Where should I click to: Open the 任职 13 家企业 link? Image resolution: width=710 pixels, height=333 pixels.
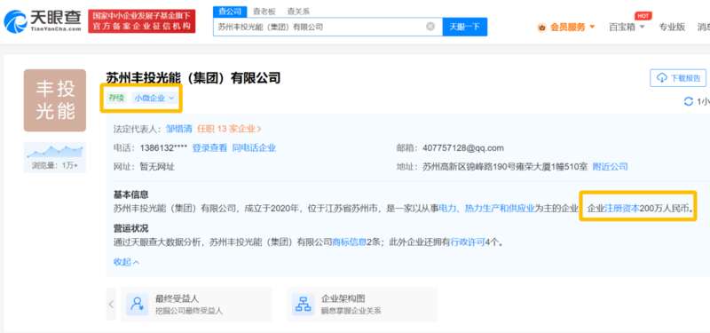point(229,129)
